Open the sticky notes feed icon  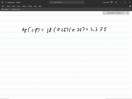click(x=130, y=6)
